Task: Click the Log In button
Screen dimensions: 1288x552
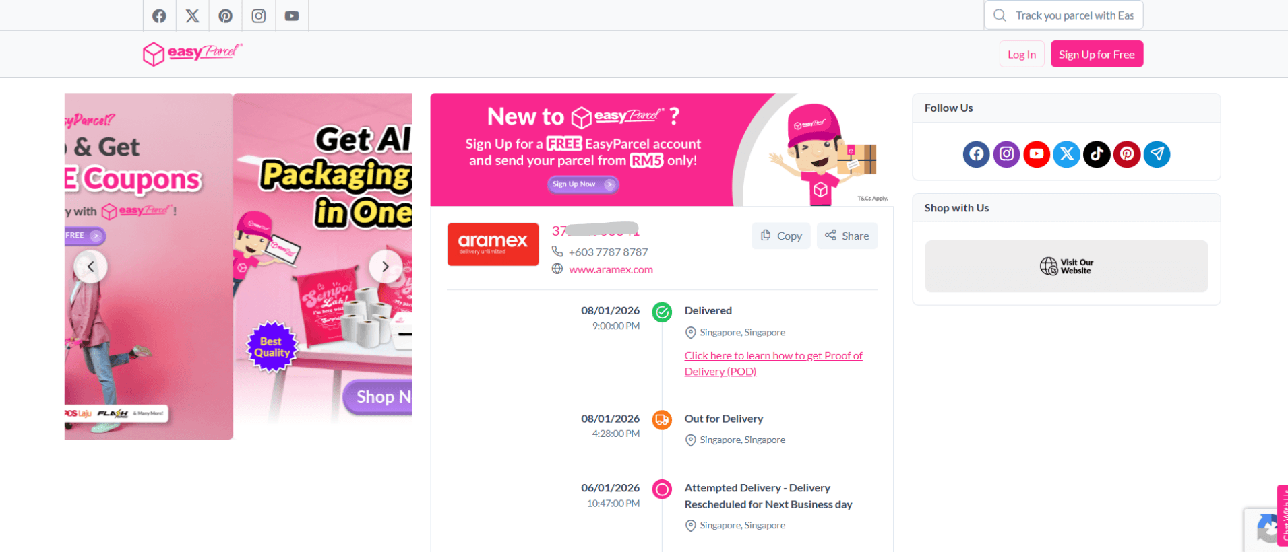Action: (1022, 54)
